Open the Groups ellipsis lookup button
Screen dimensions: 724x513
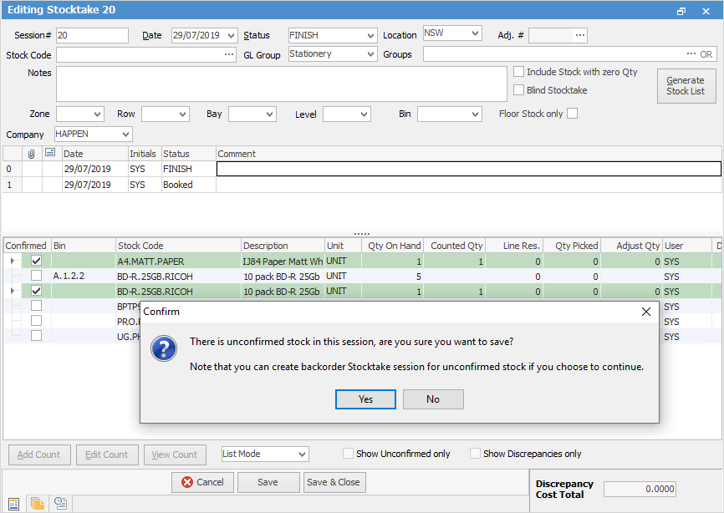click(x=691, y=54)
